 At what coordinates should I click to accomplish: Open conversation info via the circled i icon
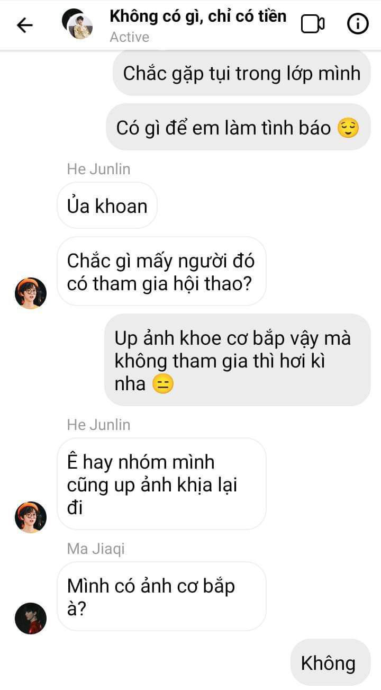pyautogui.click(x=357, y=24)
